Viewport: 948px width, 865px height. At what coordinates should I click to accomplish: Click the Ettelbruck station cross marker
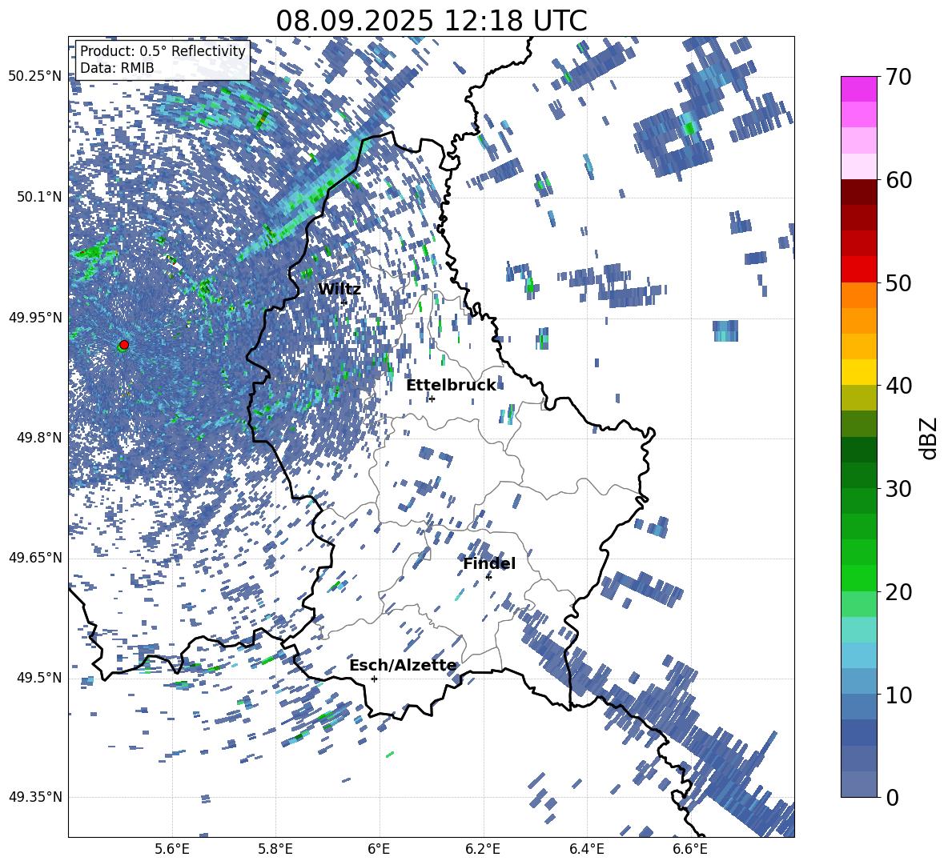[431, 398]
